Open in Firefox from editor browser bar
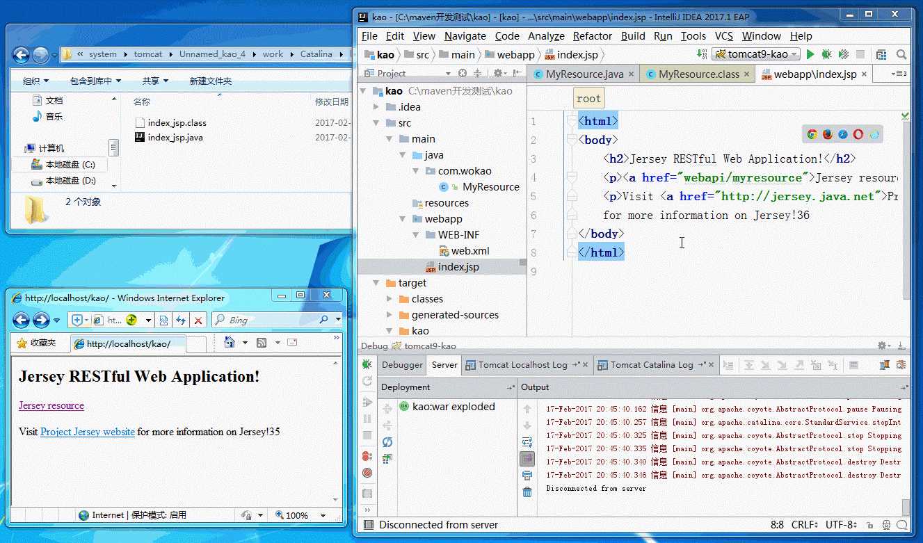The height and width of the screenshot is (543, 923). click(828, 135)
